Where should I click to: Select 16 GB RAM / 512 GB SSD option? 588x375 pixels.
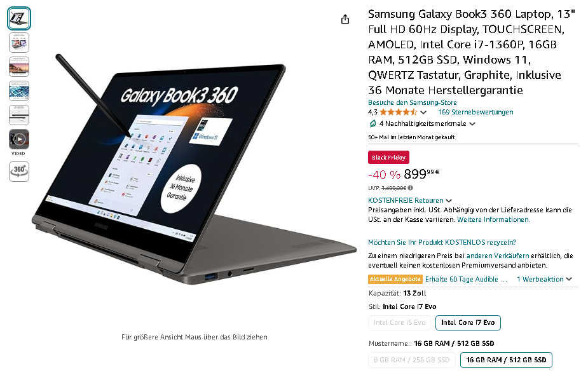pyautogui.click(x=506, y=360)
